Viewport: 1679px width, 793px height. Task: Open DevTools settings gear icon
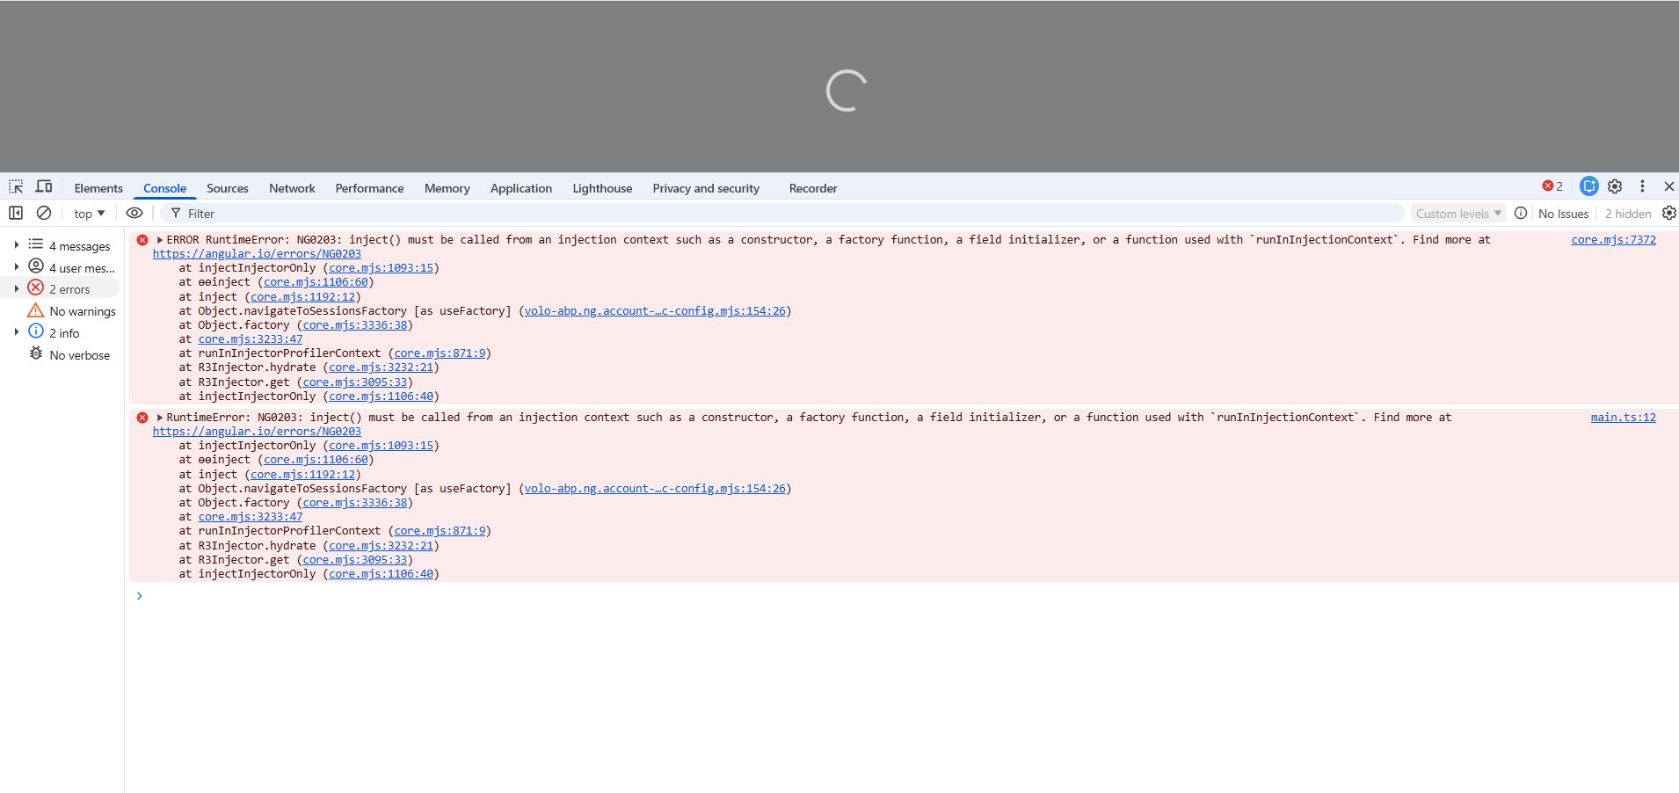[x=1615, y=186]
